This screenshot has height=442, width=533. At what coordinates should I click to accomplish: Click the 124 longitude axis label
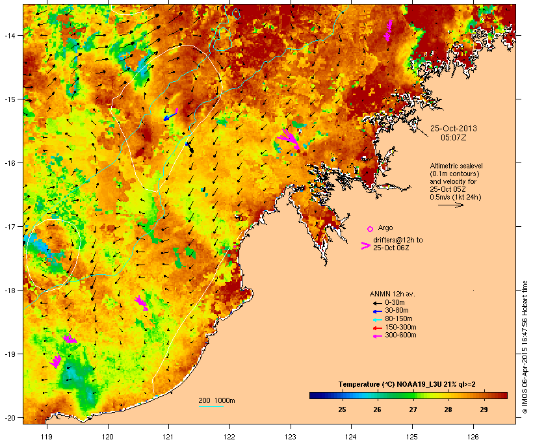coord(351,437)
